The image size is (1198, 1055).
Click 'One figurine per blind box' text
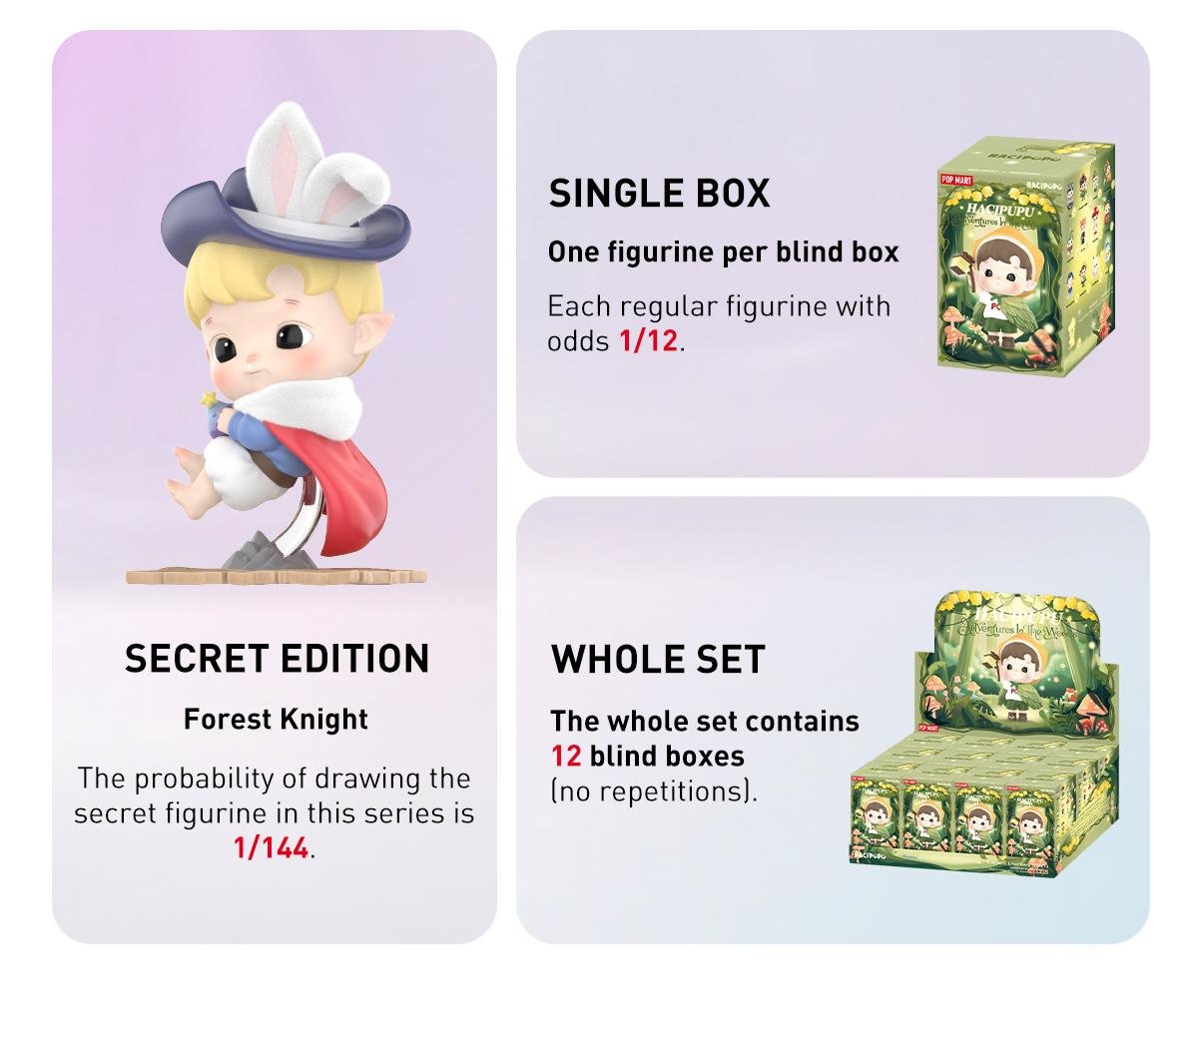(724, 253)
